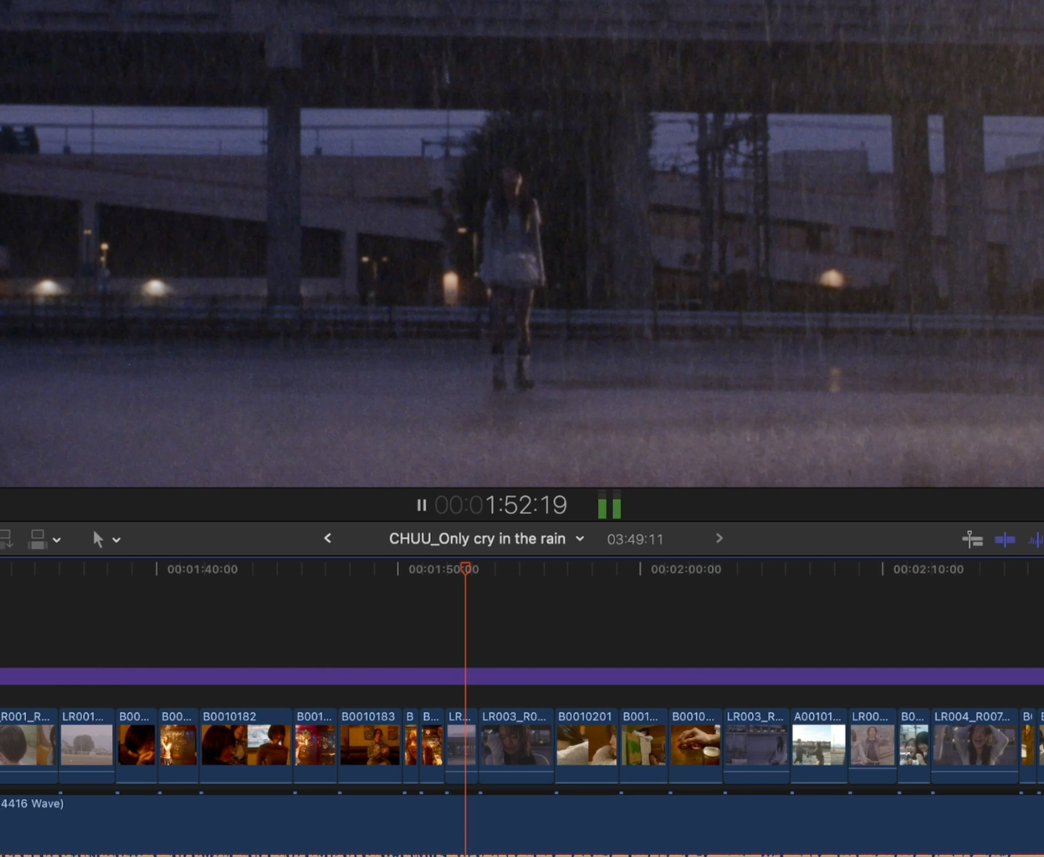Select the A00101 clip in timeline
The image size is (1044, 857).
[x=819, y=744]
